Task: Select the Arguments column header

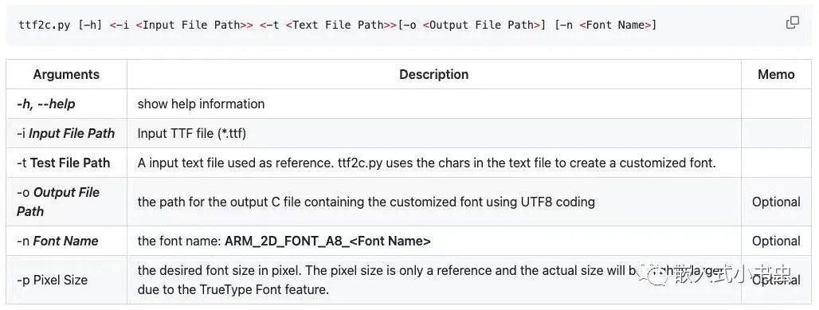Action: (66, 74)
